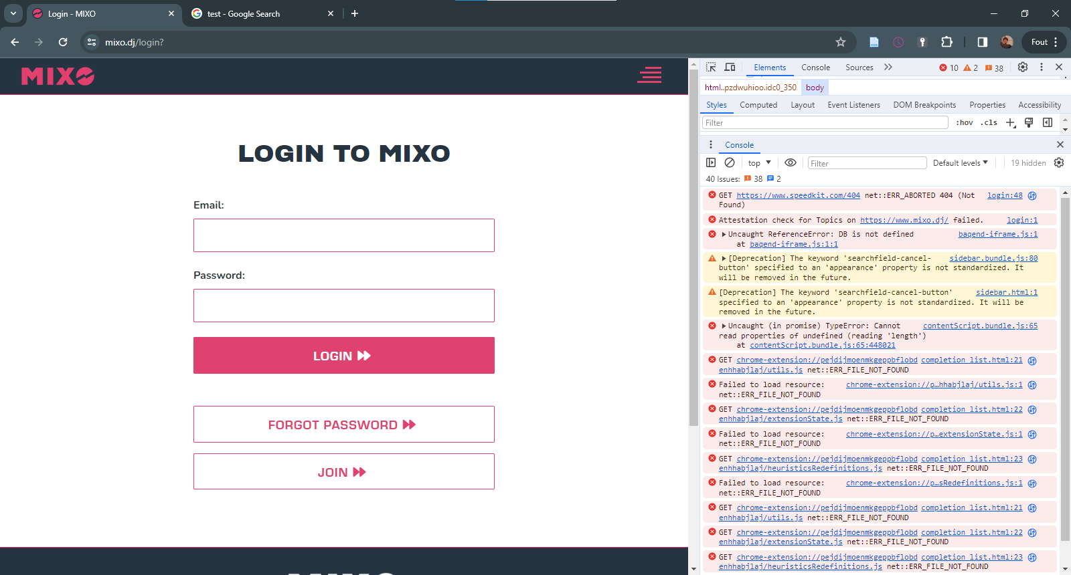Click the red errors count badge
Viewport: 1071px width, 575px height.
click(x=949, y=68)
